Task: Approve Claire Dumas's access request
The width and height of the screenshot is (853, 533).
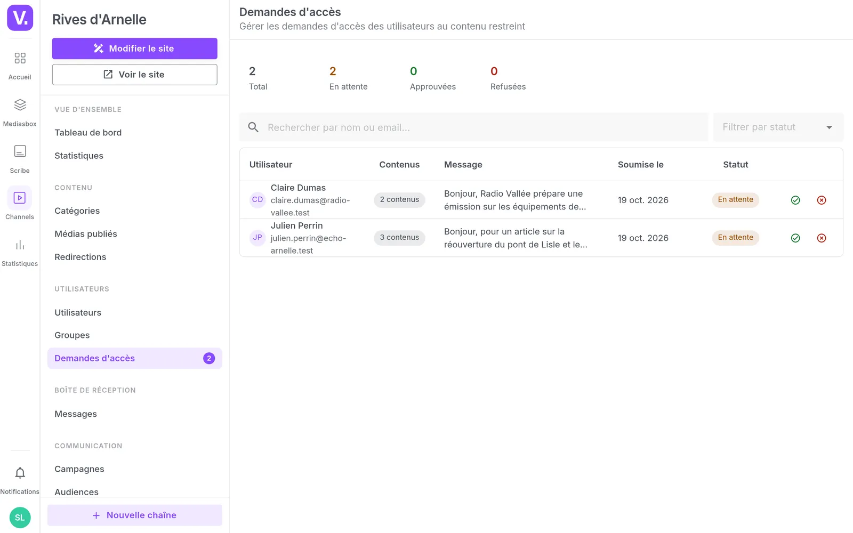Action: point(795,200)
